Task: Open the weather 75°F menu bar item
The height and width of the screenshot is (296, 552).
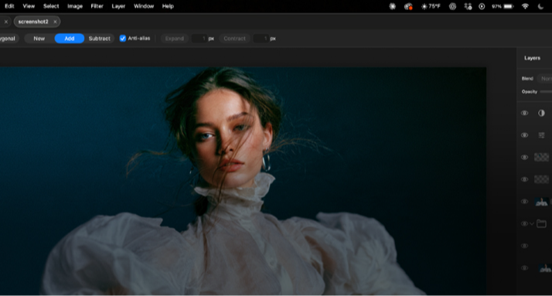Action: [x=431, y=6]
